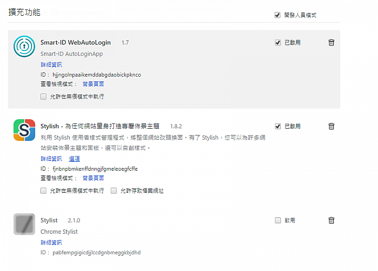The image size is (378, 271).
Task: Uncheck Stylish 已啟用 checkbox
Action: point(278,127)
